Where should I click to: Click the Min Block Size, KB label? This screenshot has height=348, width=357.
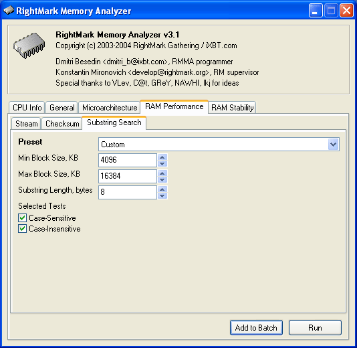coord(48,158)
